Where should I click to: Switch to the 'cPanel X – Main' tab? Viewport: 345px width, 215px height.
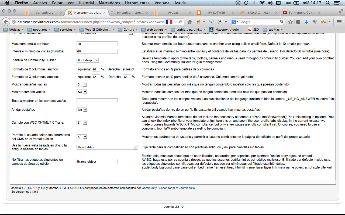[259, 13]
